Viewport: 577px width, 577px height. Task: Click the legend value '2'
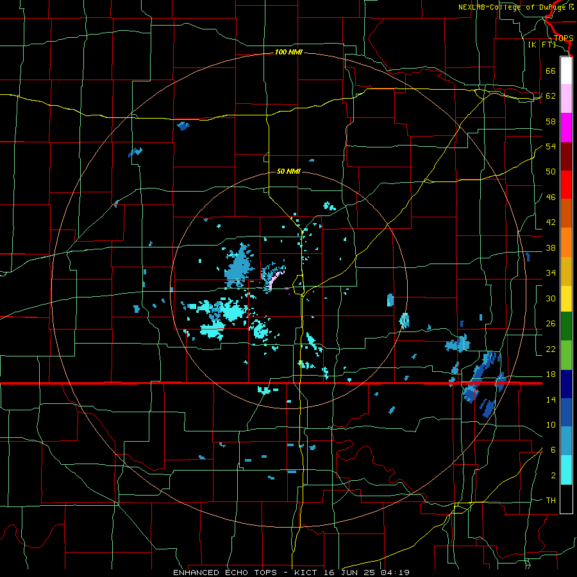point(553,476)
